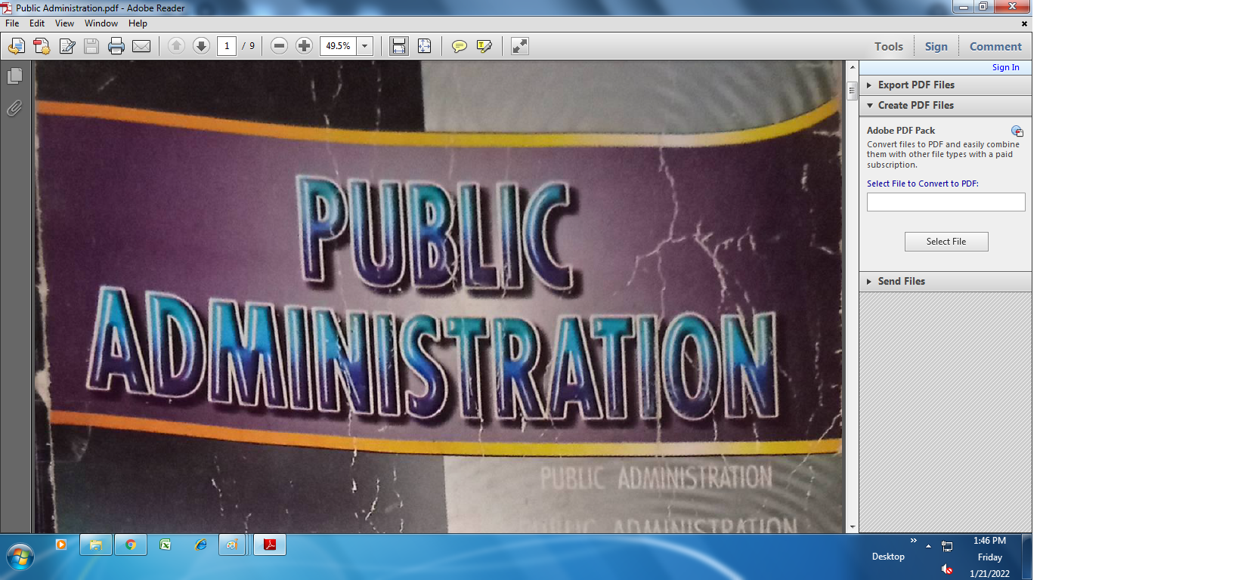The width and height of the screenshot is (1235, 580).
Task: Click the Sign/edit document icon
Action: [x=67, y=46]
